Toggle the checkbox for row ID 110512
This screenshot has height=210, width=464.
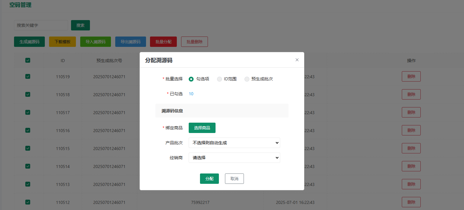click(x=28, y=202)
